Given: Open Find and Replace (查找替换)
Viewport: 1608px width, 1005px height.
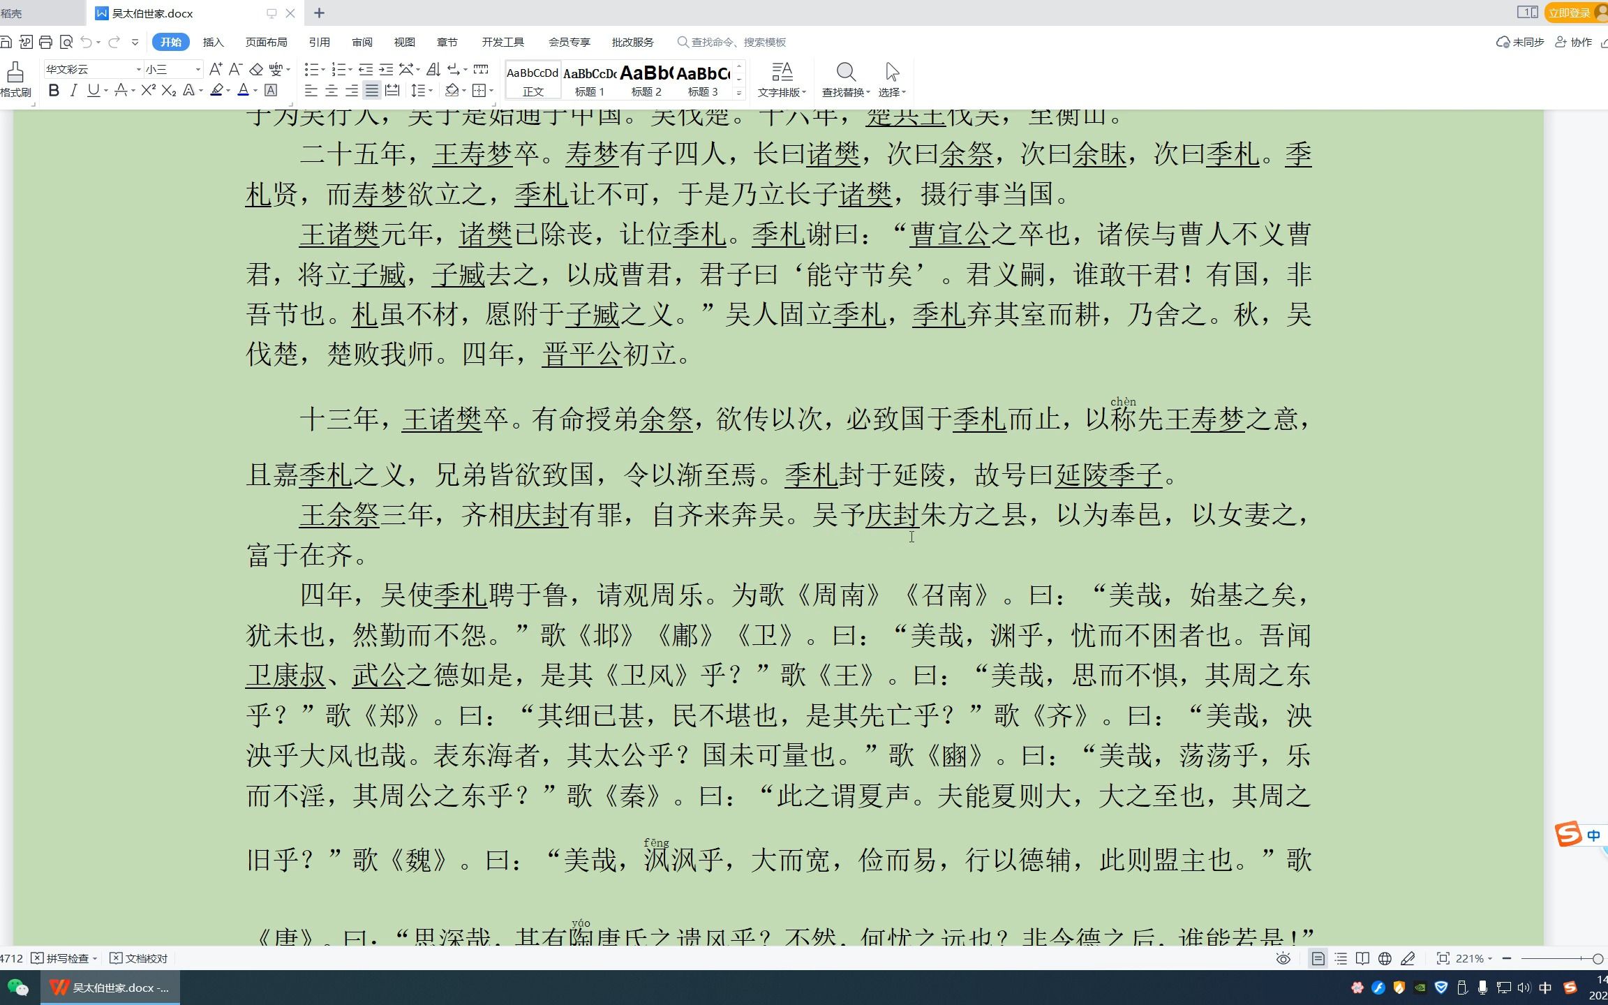Looking at the screenshot, I should click(845, 80).
